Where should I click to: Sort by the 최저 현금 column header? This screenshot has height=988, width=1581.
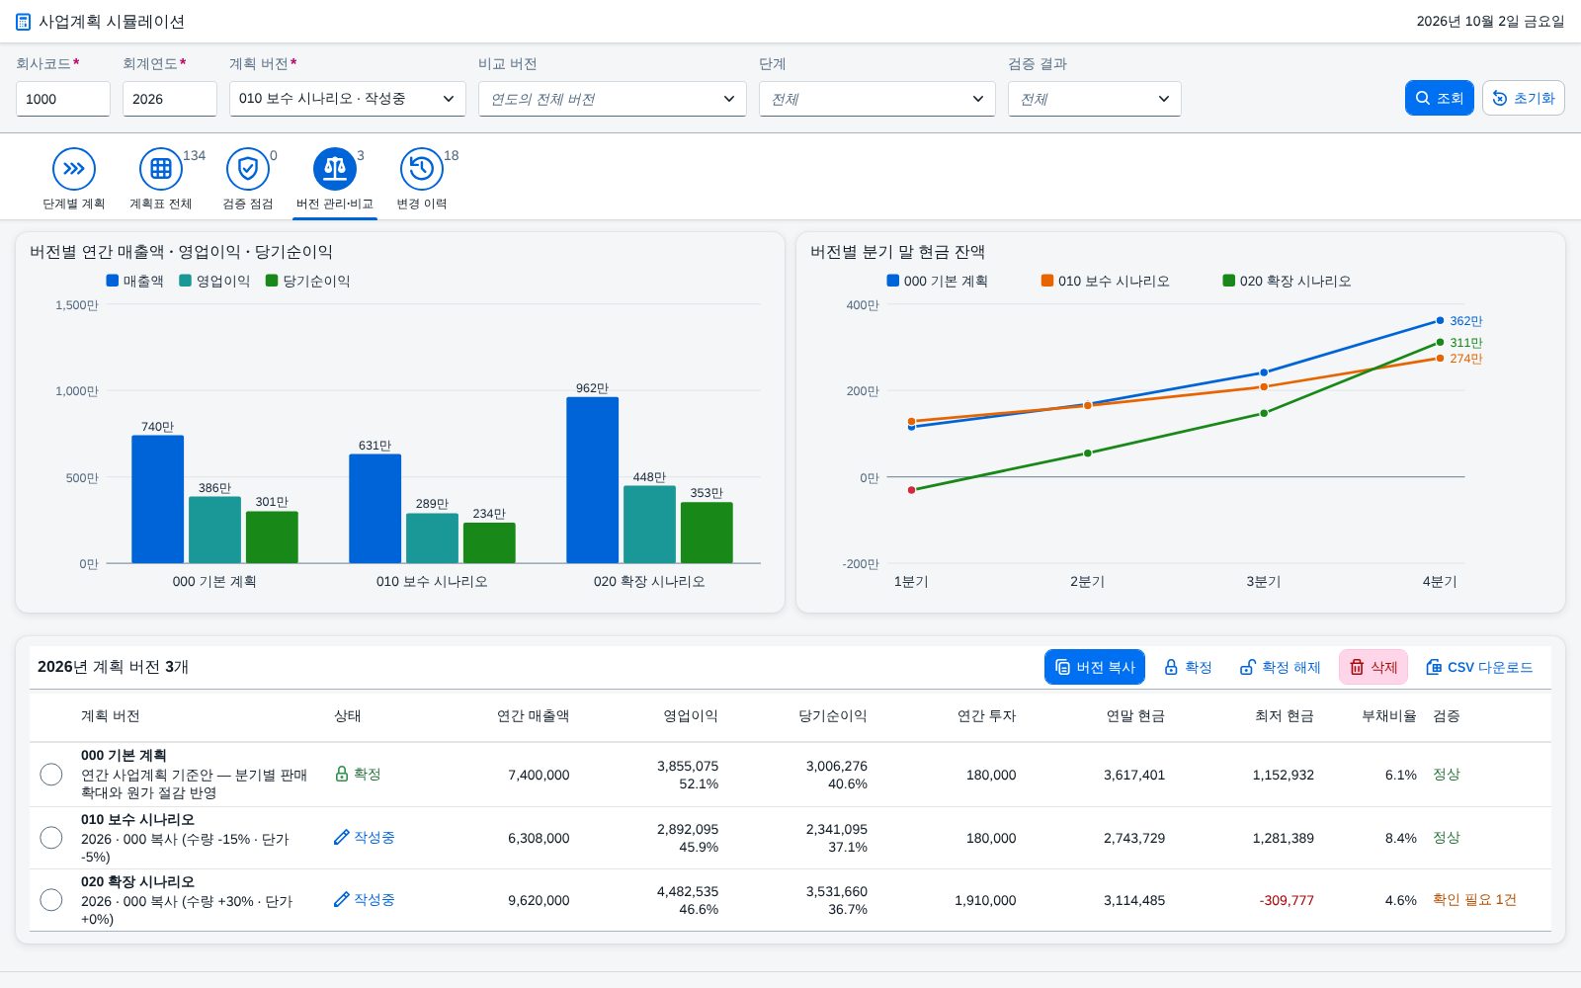click(x=1284, y=715)
